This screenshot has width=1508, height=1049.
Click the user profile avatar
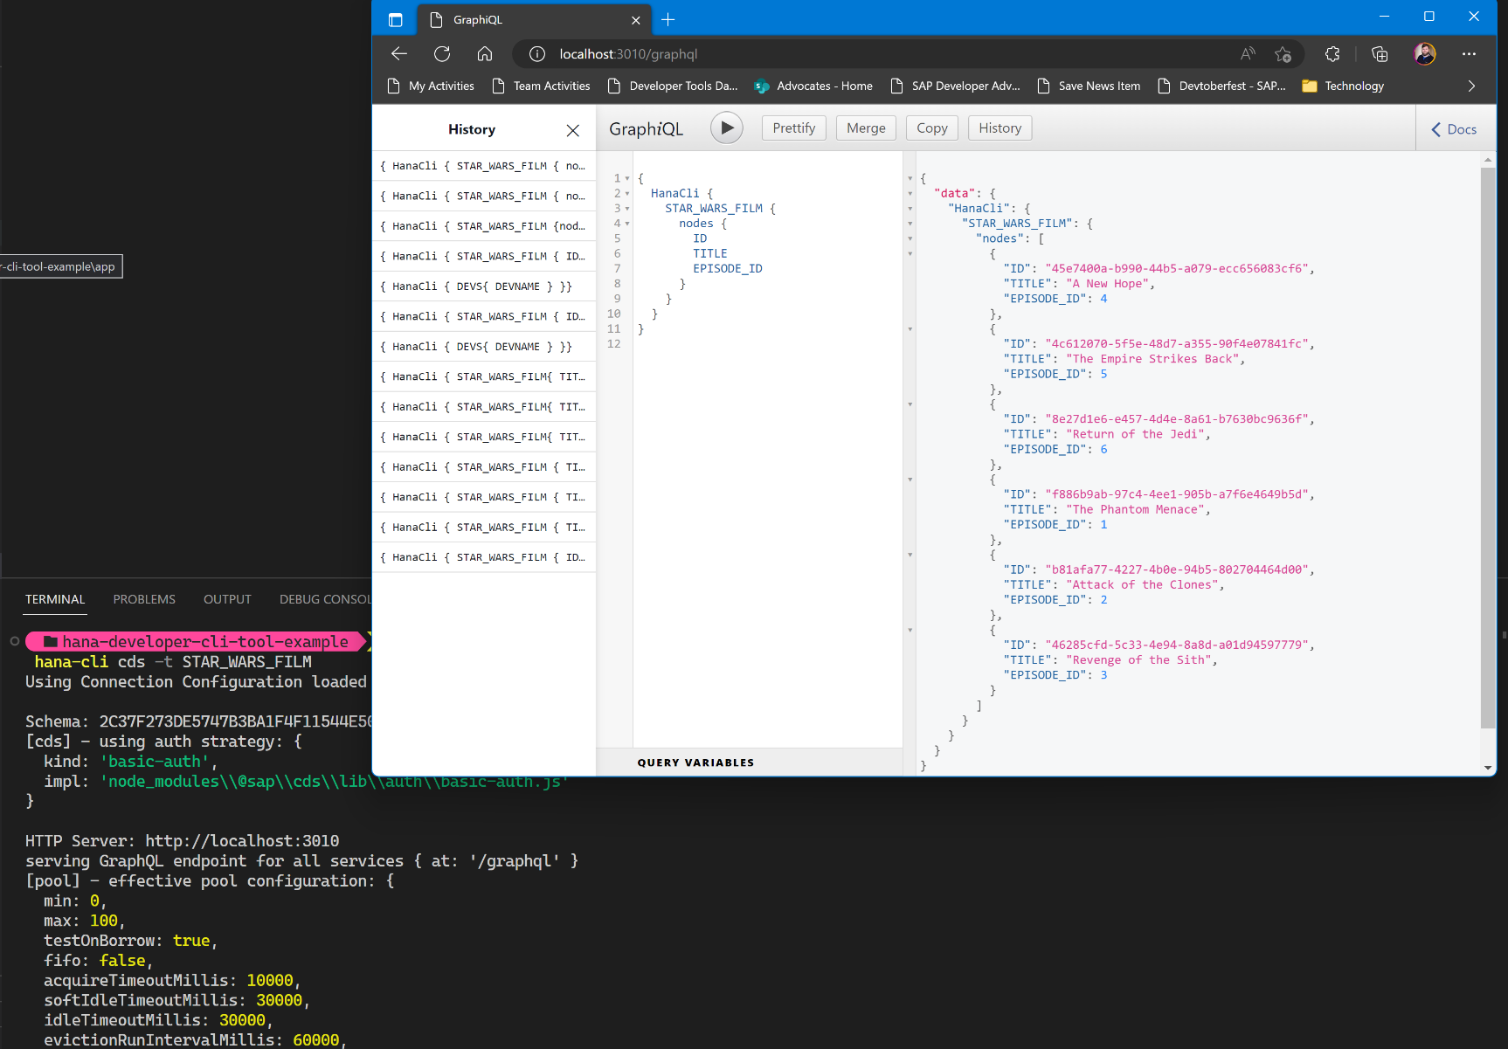pos(1424,54)
